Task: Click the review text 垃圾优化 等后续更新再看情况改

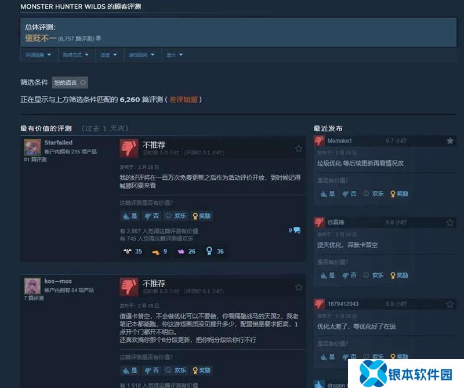Action: tap(360, 164)
